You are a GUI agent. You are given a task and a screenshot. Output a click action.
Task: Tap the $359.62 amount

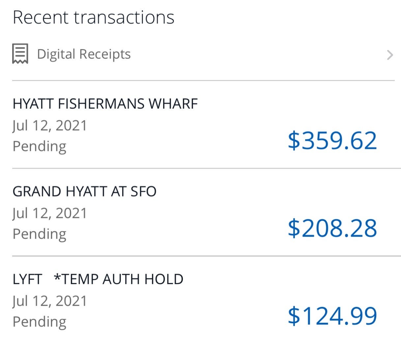(x=332, y=141)
